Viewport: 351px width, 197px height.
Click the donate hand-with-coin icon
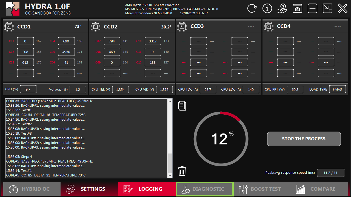click(282, 8)
